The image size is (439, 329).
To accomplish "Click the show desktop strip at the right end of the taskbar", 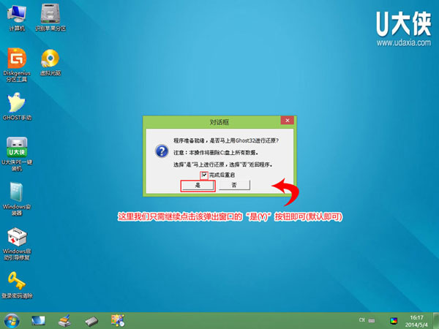I will coord(436,321).
